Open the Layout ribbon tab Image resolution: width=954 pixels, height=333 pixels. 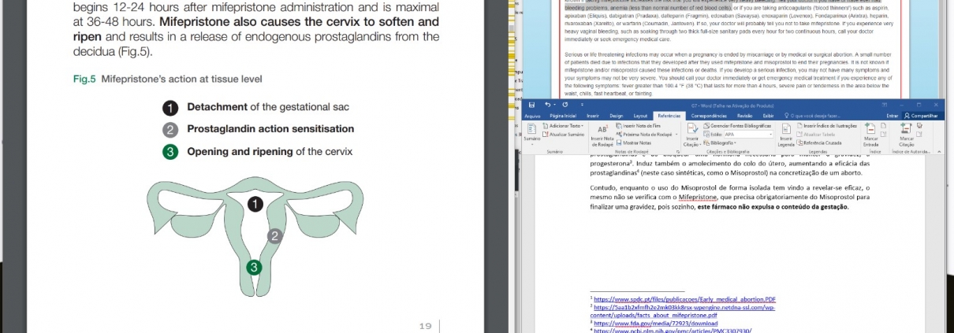tap(640, 116)
